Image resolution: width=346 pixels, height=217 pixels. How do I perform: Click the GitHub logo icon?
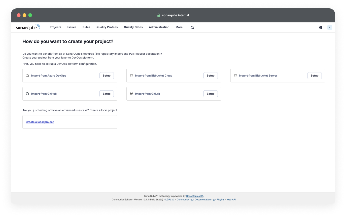point(27,94)
